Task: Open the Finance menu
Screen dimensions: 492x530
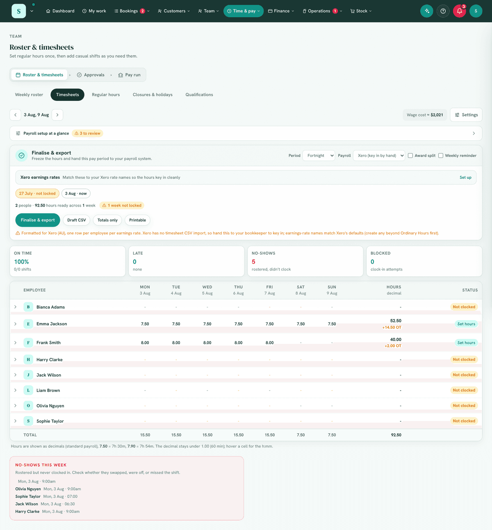Action: coord(281,11)
